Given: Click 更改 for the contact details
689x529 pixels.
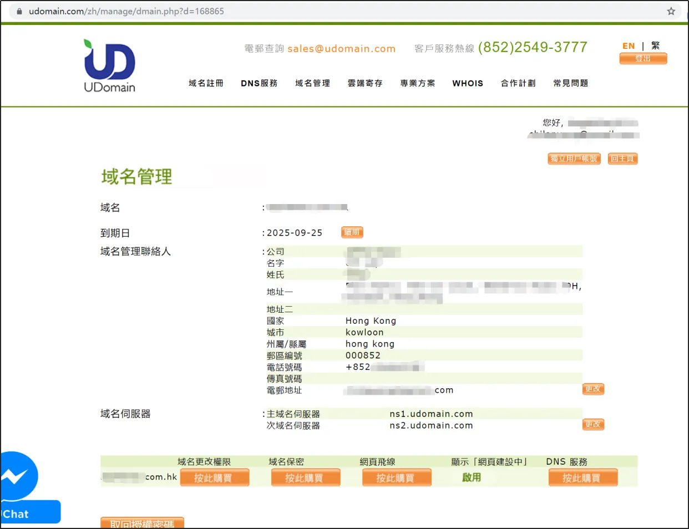Looking at the screenshot, I should coord(592,389).
